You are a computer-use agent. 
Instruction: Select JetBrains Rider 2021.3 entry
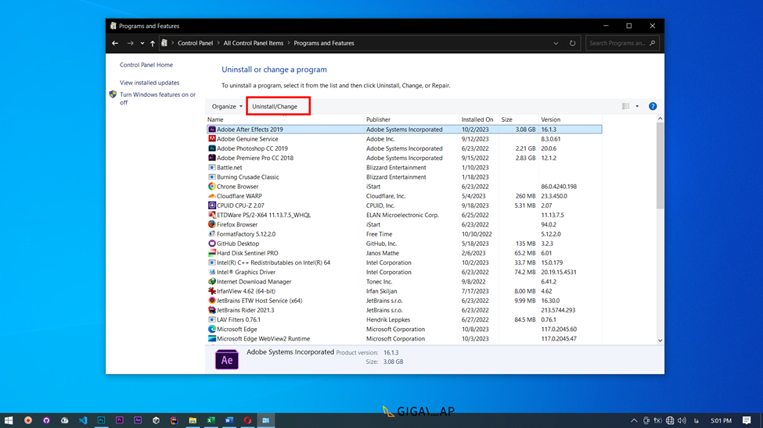(x=245, y=310)
